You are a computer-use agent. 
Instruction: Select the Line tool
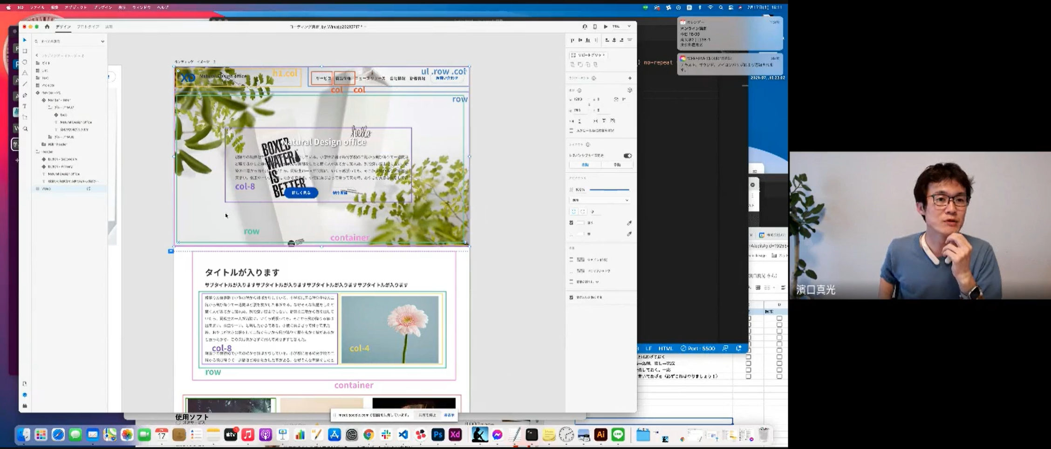pyautogui.click(x=25, y=84)
